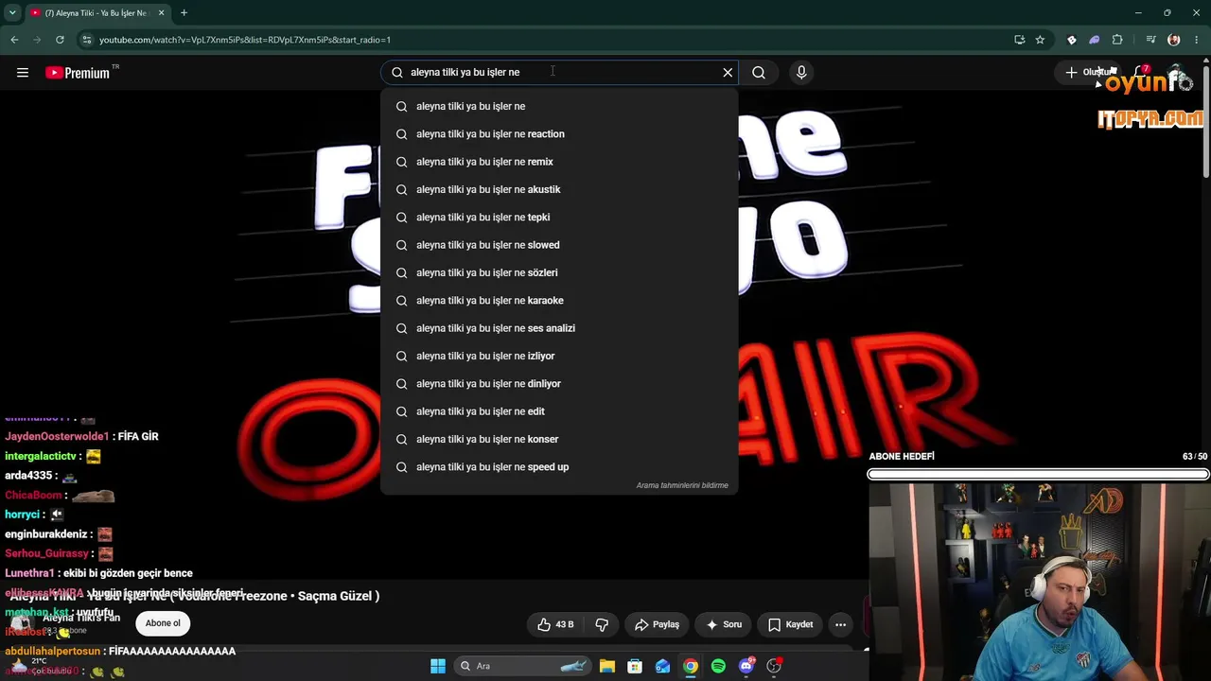
Task: Open the tab search dropdown arrow
Action: coord(12,13)
